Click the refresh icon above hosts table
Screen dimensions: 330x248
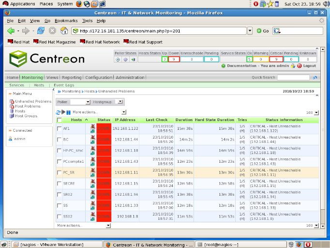(58, 112)
